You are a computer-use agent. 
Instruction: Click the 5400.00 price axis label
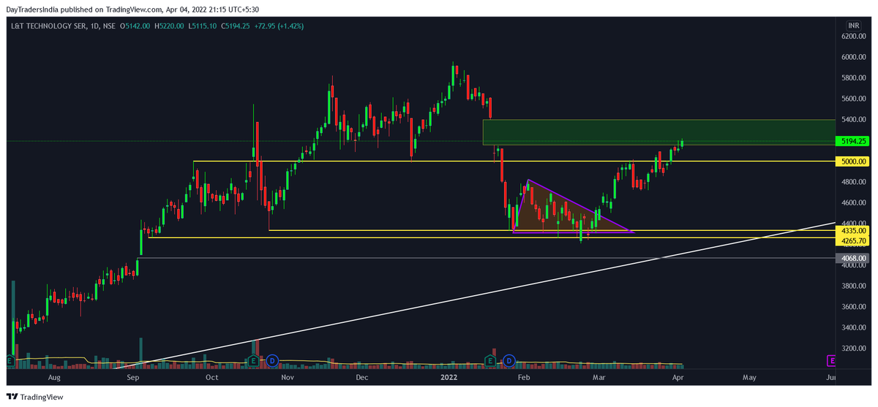[x=853, y=119]
